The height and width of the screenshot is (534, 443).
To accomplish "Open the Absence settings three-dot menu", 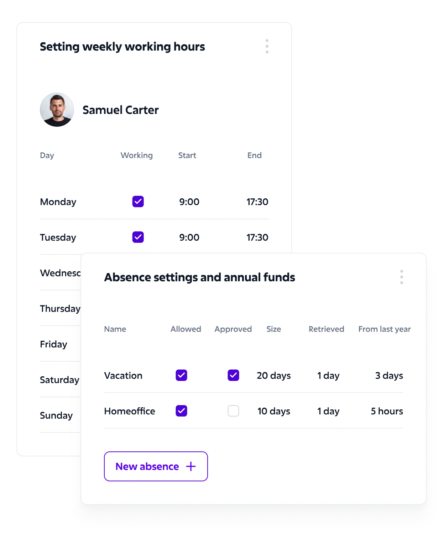I will [x=402, y=277].
